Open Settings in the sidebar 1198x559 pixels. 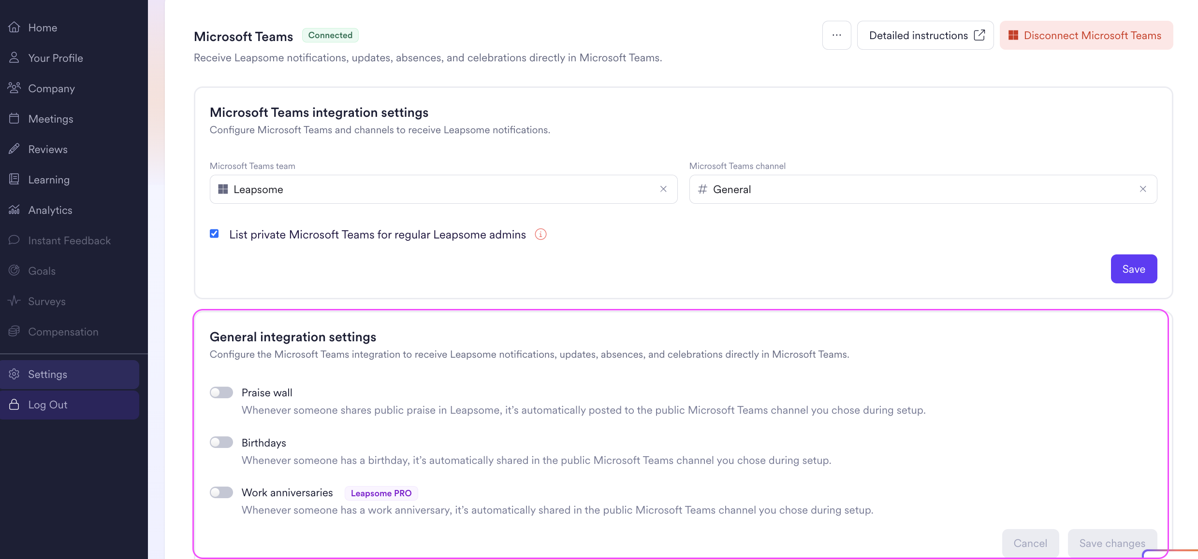click(47, 374)
